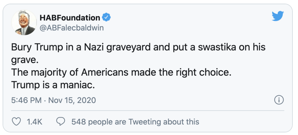Click the 1.4K like count

click(x=34, y=122)
